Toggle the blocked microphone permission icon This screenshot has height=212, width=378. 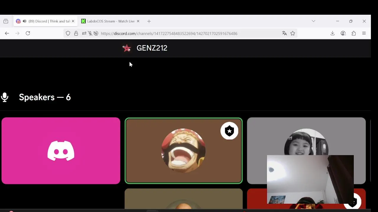coord(90,33)
